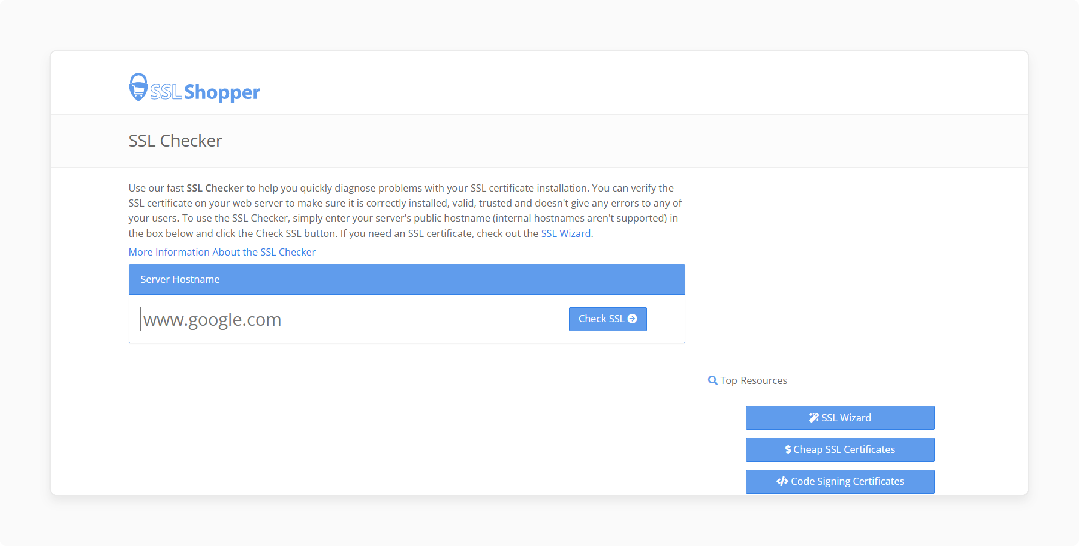Screen dimensions: 1079x546
Task: Open the SSL Wizard link in description
Action: [565, 233]
